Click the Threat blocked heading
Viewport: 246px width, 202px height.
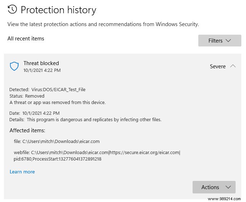click(41, 63)
